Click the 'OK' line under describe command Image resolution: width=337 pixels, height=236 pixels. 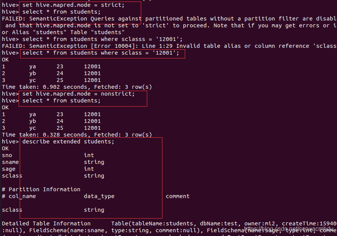(x=5, y=148)
